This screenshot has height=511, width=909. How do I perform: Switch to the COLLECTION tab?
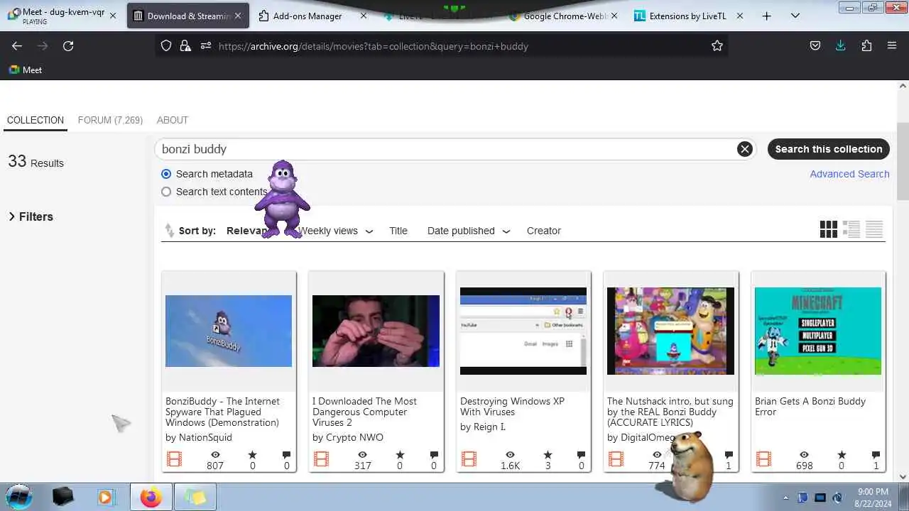(36, 120)
